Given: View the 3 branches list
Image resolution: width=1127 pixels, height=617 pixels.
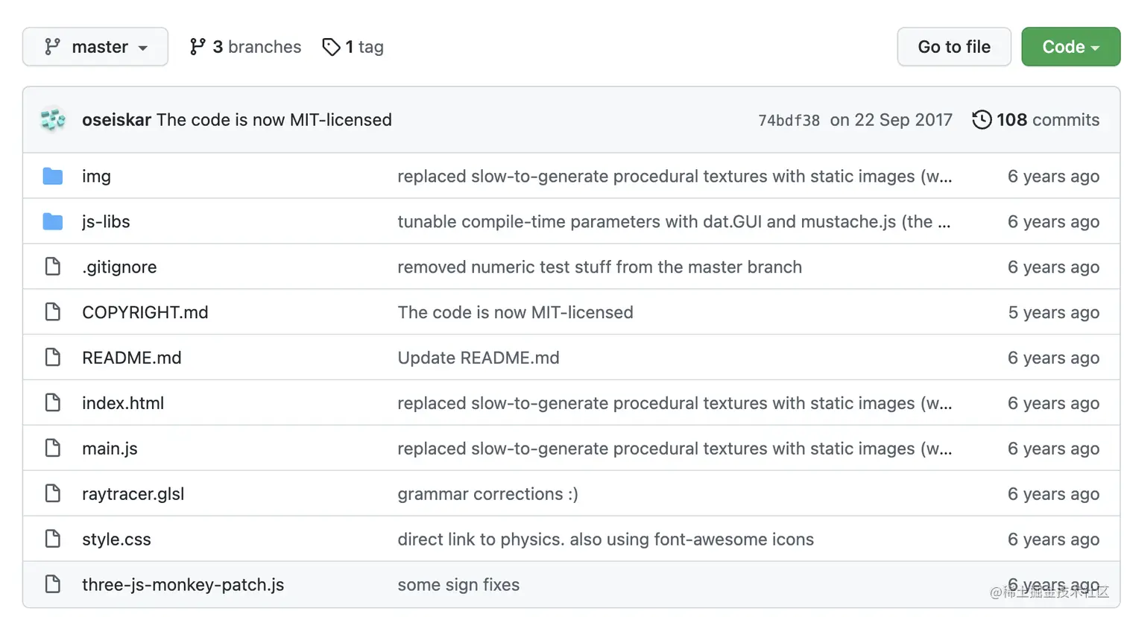Looking at the screenshot, I should click(245, 47).
